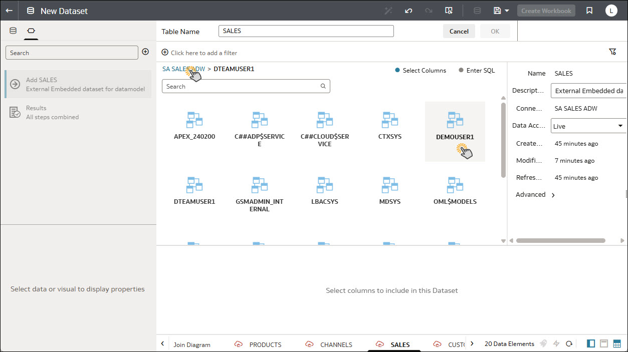
Task: Click the bookmark icon in header
Action: tap(589, 11)
